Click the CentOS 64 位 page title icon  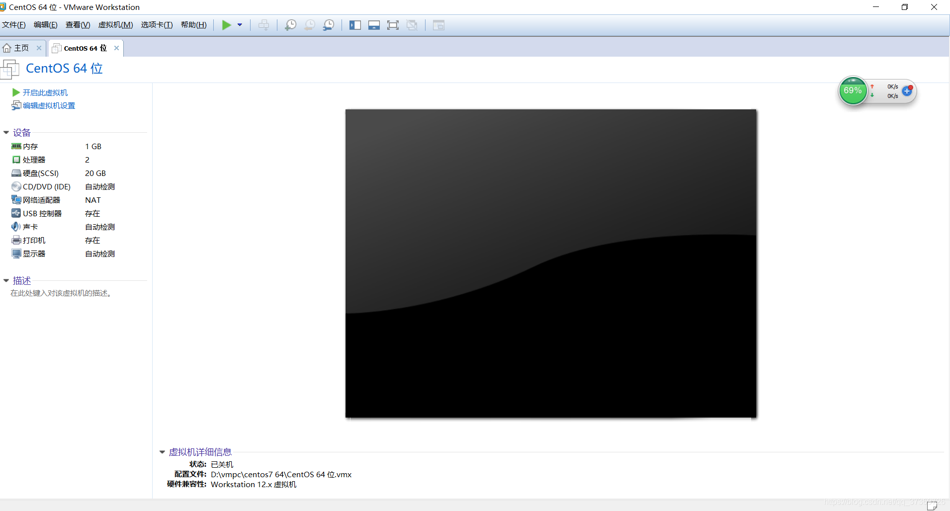(x=10, y=69)
